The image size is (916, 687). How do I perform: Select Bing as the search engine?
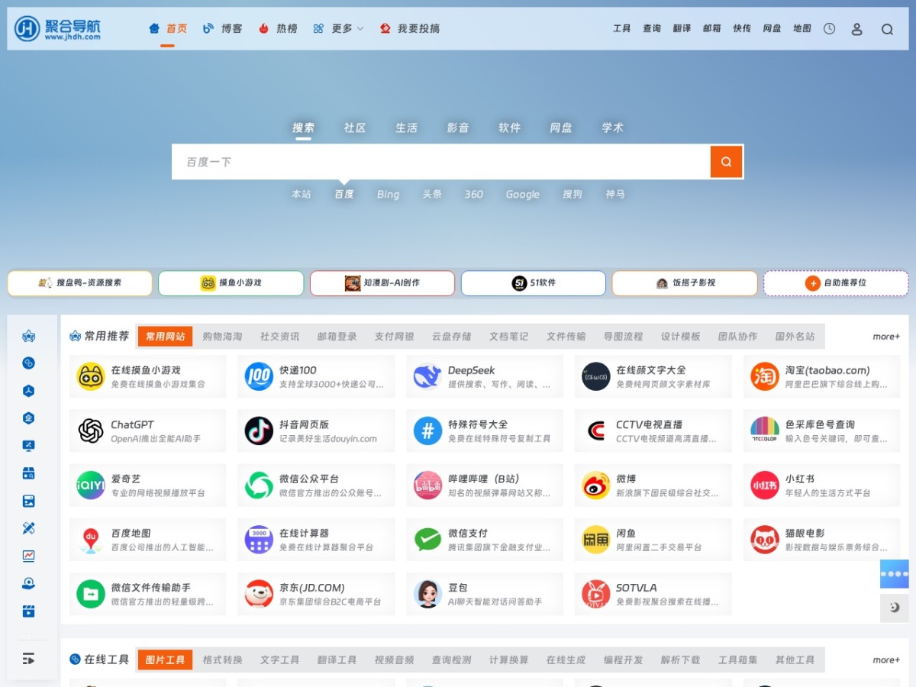pos(388,195)
